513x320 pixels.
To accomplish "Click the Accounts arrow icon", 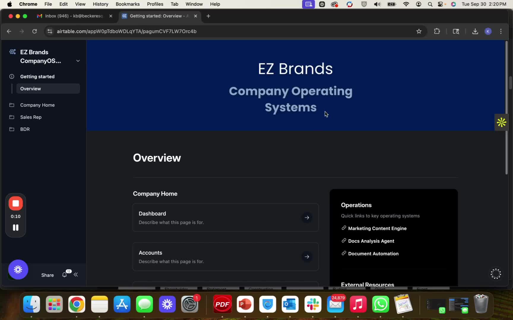I will coord(307,257).
